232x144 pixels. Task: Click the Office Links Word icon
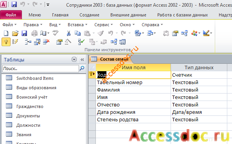click(x=138, y=33)
